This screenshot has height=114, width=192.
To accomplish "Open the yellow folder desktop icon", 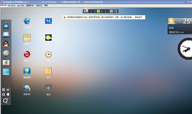I will [48, 71].
